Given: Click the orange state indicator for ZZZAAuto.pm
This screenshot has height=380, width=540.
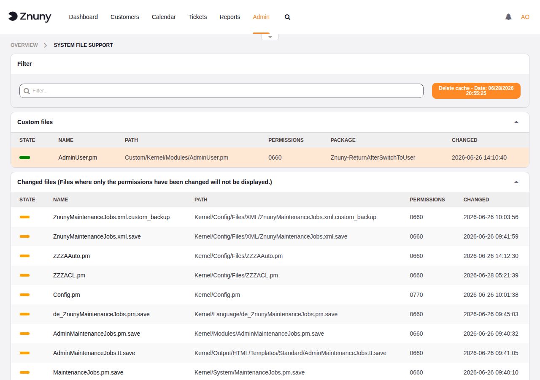Looking at the screenshot, I should [24, 256].
